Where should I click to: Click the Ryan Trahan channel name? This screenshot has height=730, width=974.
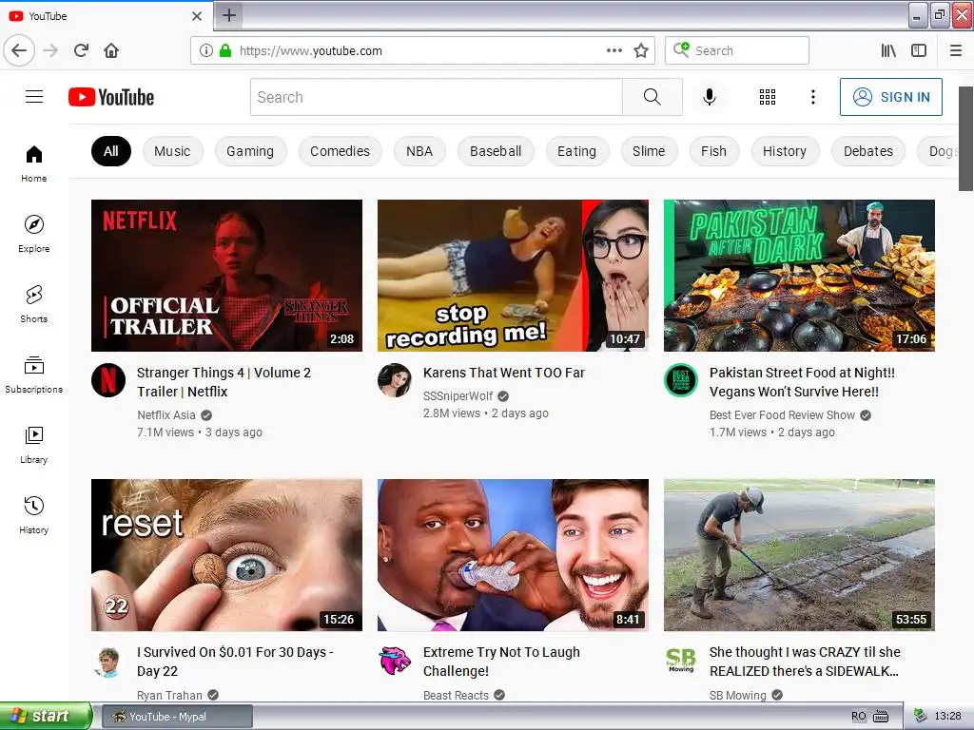tap(169, 695)
